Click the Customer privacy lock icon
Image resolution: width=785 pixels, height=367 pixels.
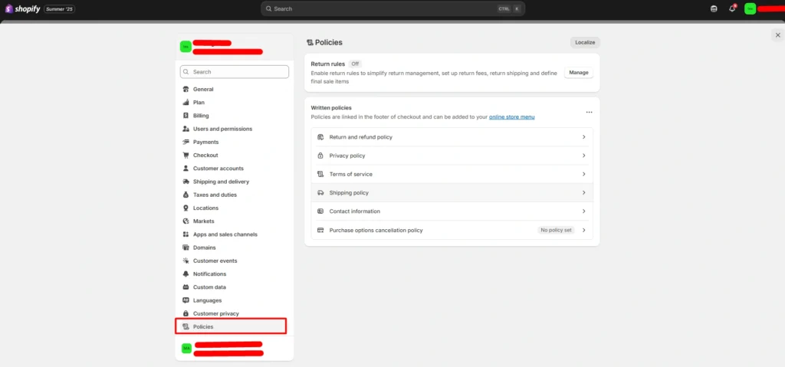click(x=186, y=313)
